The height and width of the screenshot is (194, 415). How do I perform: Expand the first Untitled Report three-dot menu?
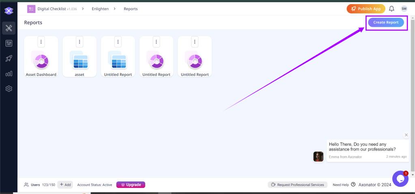[x=118, y=41]
